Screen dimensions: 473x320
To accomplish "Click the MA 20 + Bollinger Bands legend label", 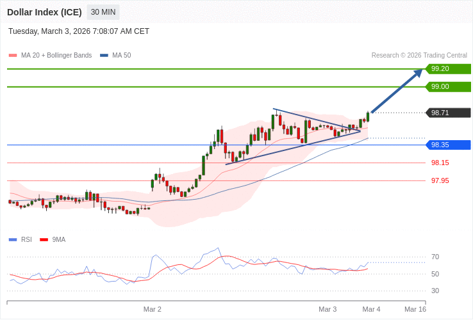I will (x=56, y=56).
